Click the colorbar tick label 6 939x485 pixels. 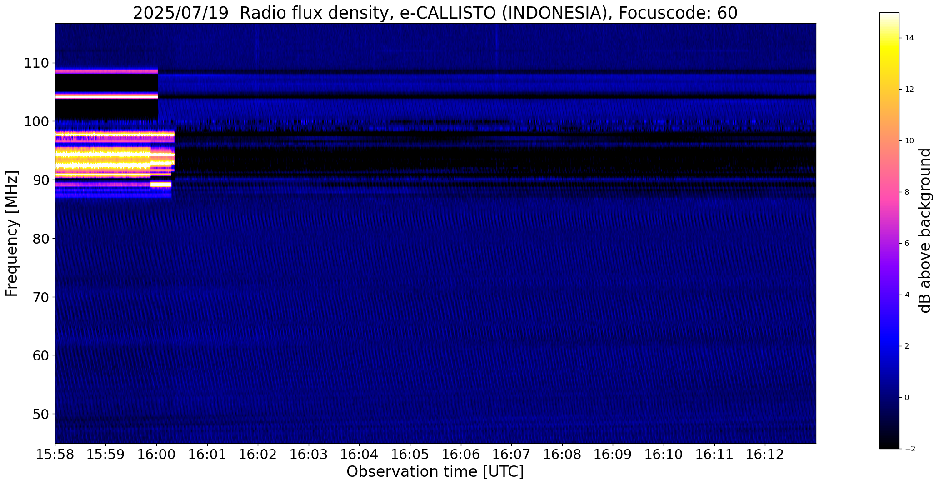coord(907,244)
